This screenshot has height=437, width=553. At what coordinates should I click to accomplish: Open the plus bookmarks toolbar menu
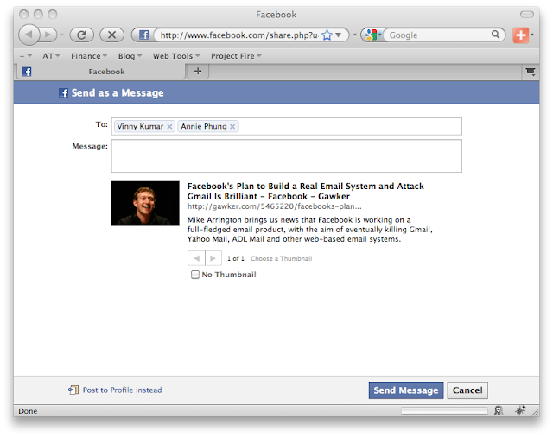25,56
